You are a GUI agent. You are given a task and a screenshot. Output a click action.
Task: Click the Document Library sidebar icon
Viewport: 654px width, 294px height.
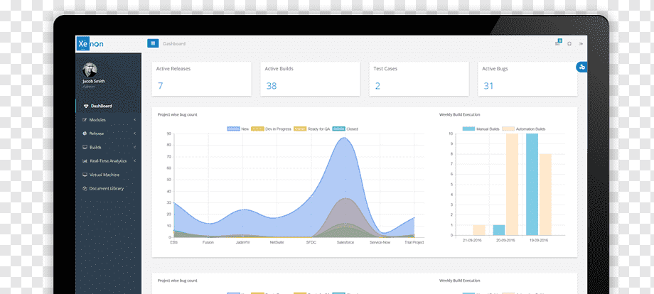tap(85, 189)
